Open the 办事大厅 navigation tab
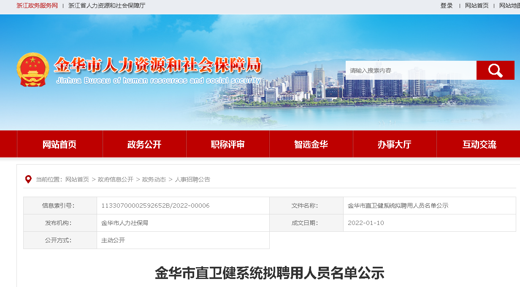The width and height of the screenshot is (520, 287). click(395, 144)
